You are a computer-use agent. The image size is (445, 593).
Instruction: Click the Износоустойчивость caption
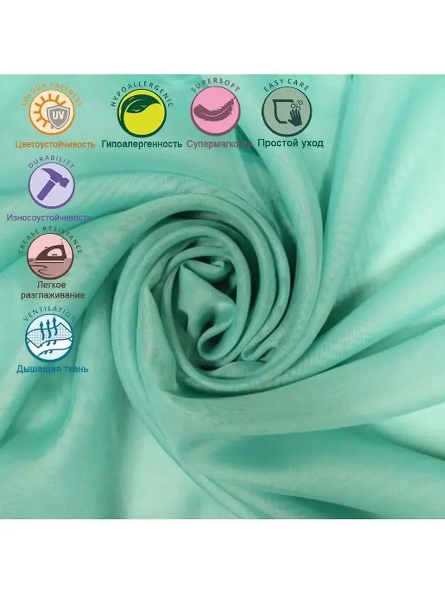[48, 218]
